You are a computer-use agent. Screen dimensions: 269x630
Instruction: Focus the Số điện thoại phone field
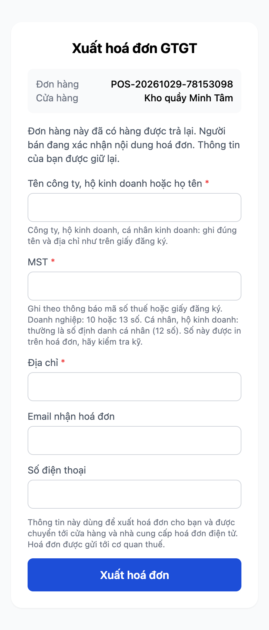point(134,494)
